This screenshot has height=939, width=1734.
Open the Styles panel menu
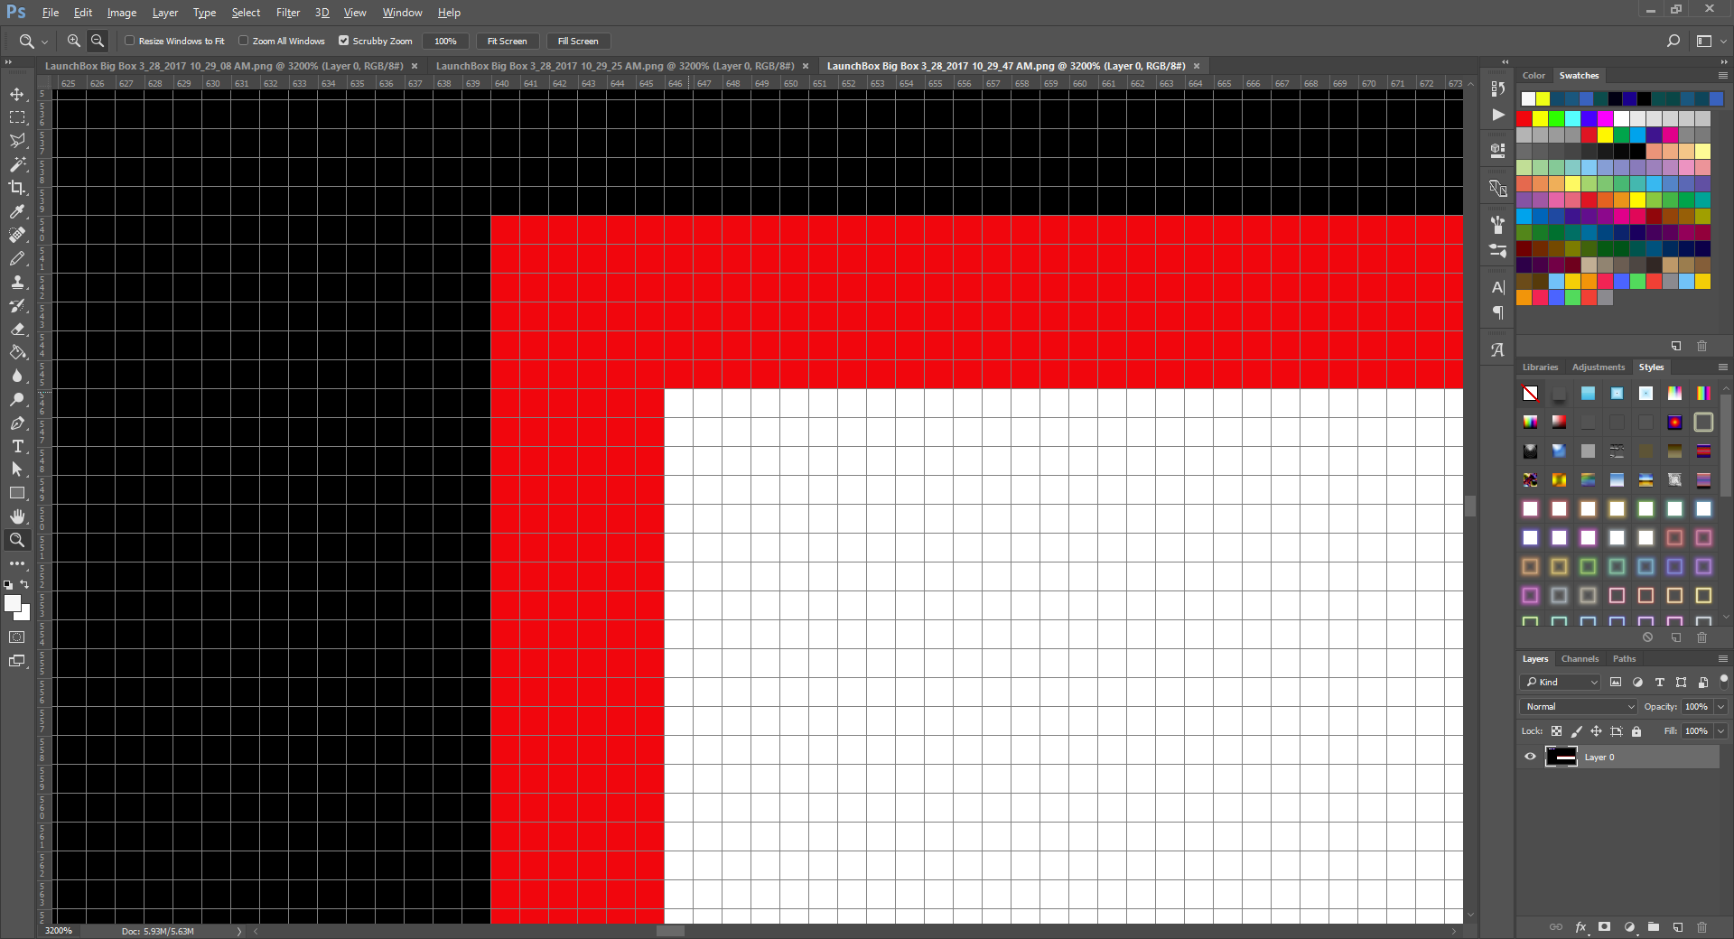[1722, 367]
